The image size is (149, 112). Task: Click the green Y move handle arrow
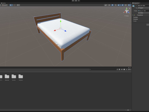coord(61,21)
